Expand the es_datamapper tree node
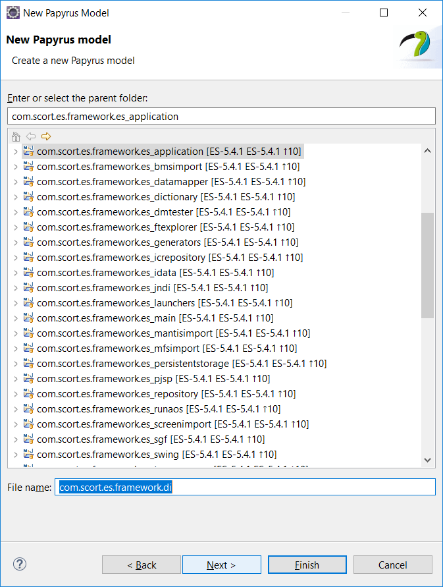 16,182
